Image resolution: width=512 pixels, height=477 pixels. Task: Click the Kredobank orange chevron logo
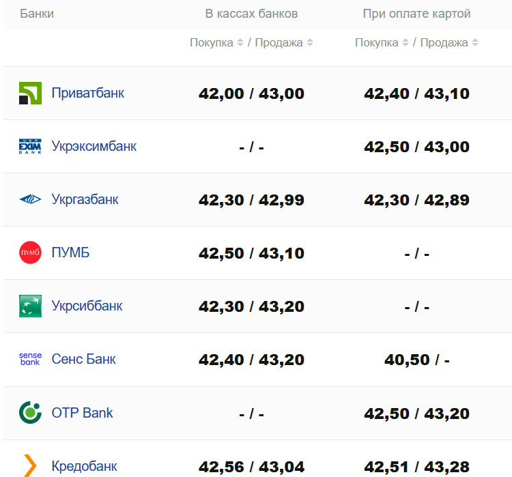point(30,465)
